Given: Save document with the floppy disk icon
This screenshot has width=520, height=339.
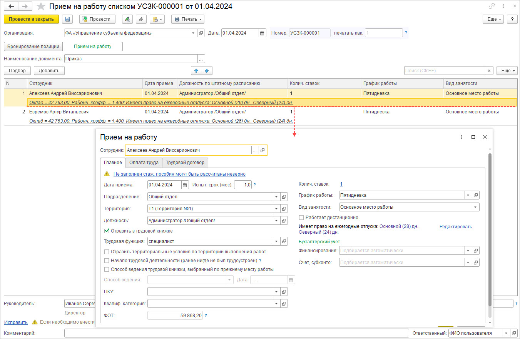Looking at the screenshot, I should (x=67, y=19).
